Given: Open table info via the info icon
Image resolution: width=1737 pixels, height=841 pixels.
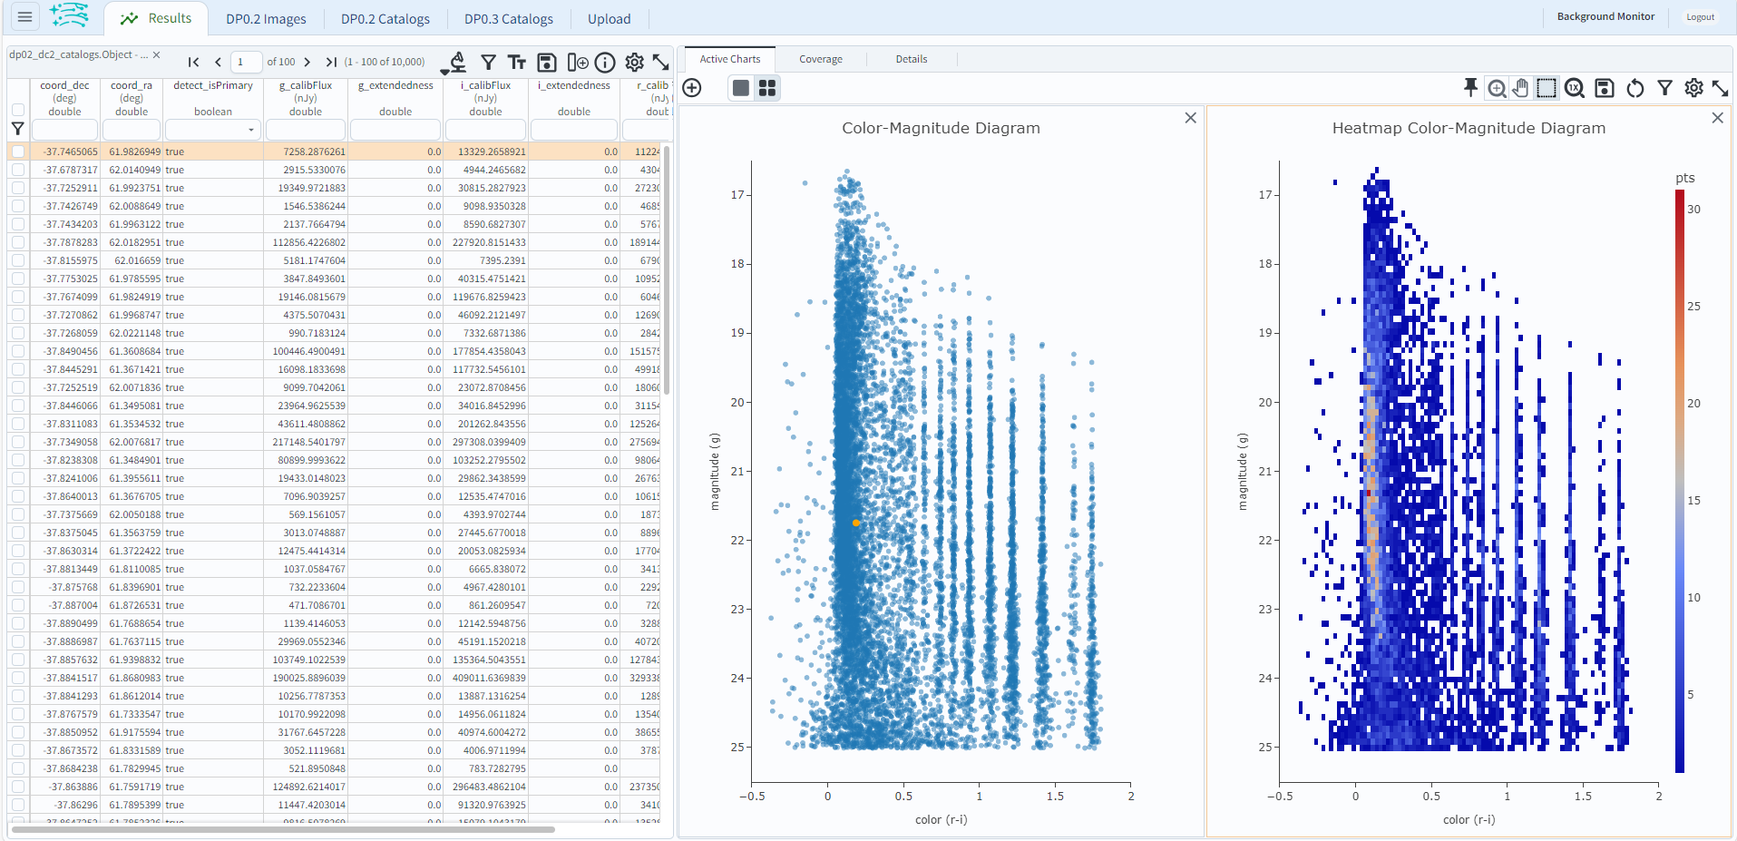Looking at the screenshot, I should click(605, 62).
